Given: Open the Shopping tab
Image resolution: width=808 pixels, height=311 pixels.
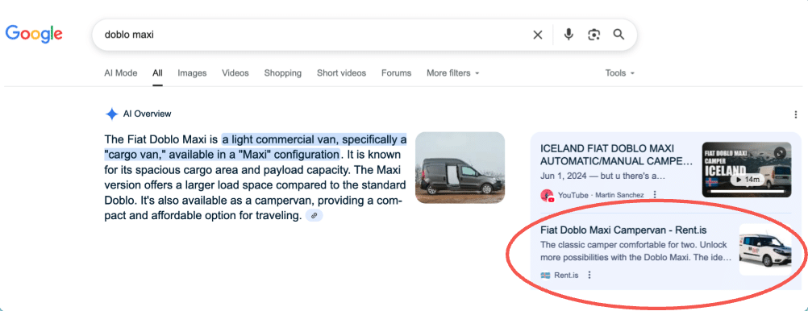Looking at the screenshot, I should [x=283, y=73].
